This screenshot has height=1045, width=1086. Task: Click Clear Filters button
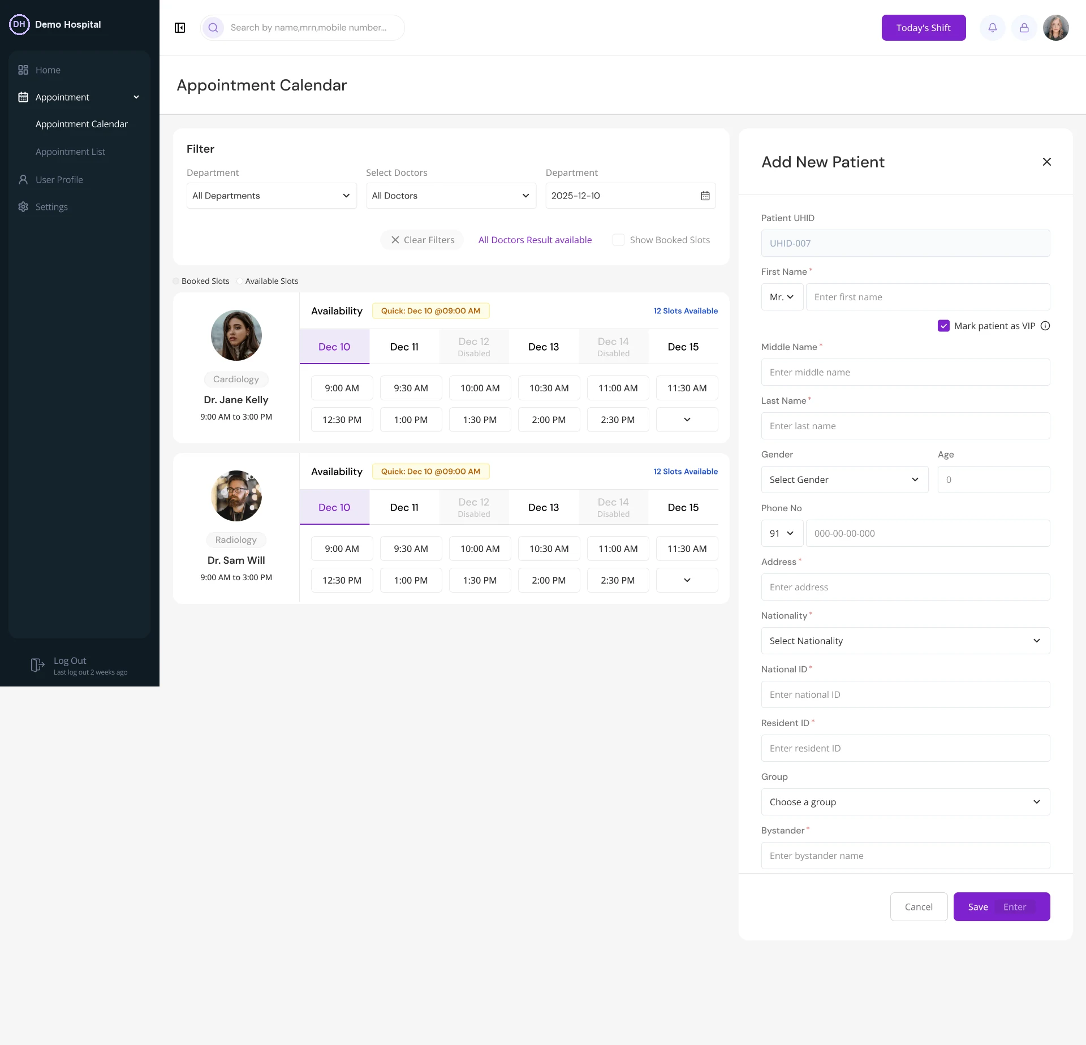pyautogui.click(x=422, y=240)
